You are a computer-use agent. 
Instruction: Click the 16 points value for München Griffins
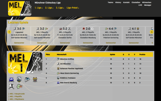click(140, 59)
